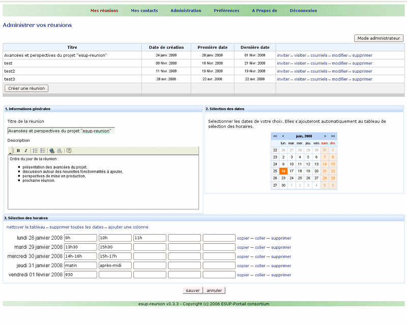Click supprimer link for test2 meeting

point(362,71)
